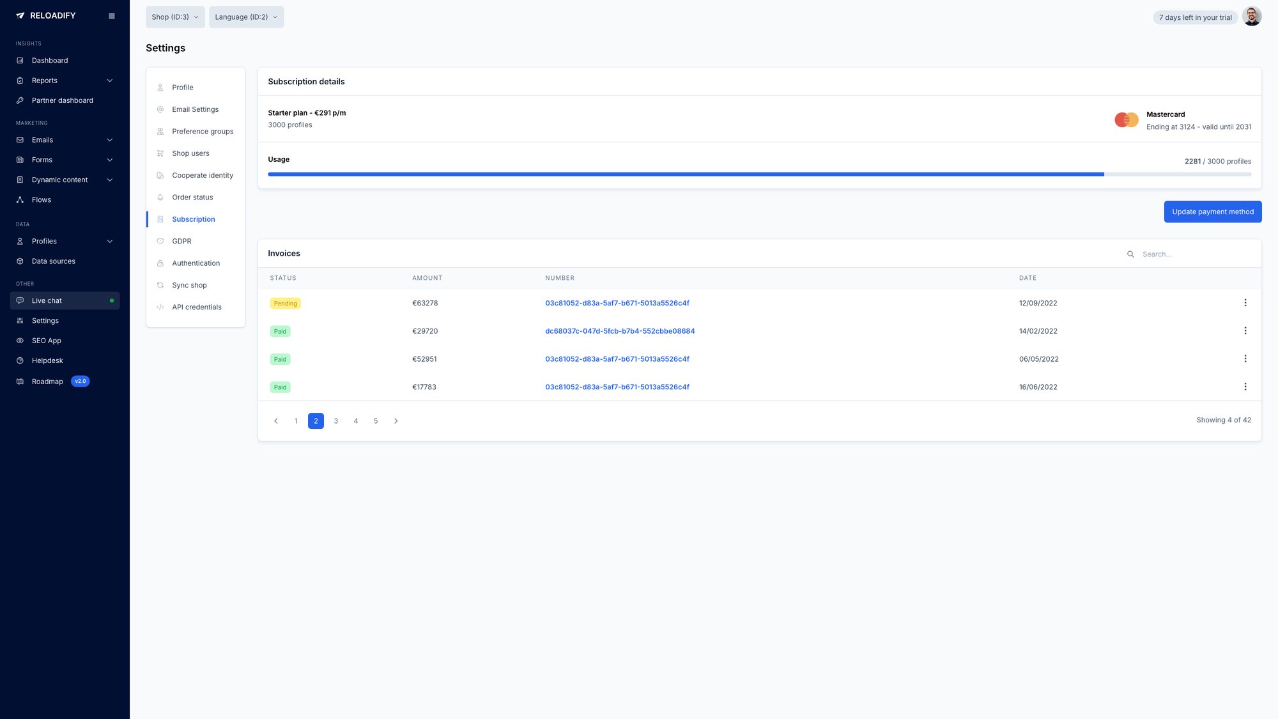Open actions menu for the Pending invoice

pyautogui.click(x=1245, y=302)
